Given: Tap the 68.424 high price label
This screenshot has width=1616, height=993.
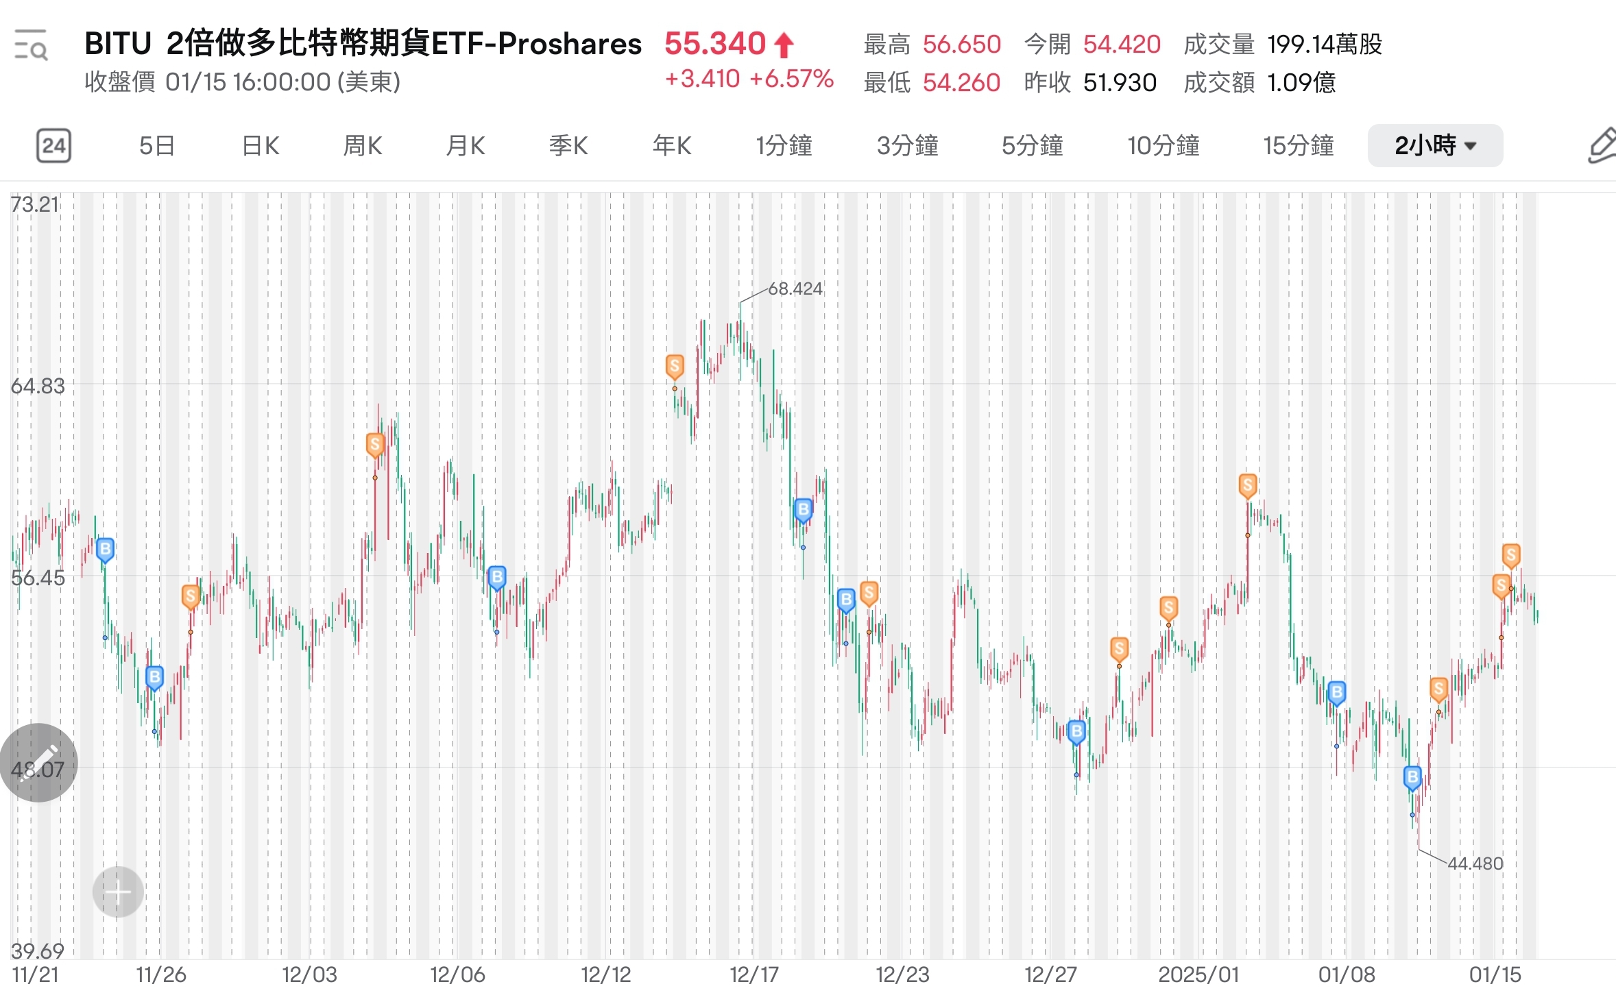Looking at the screenshot, I should click(x=795, y=289).
